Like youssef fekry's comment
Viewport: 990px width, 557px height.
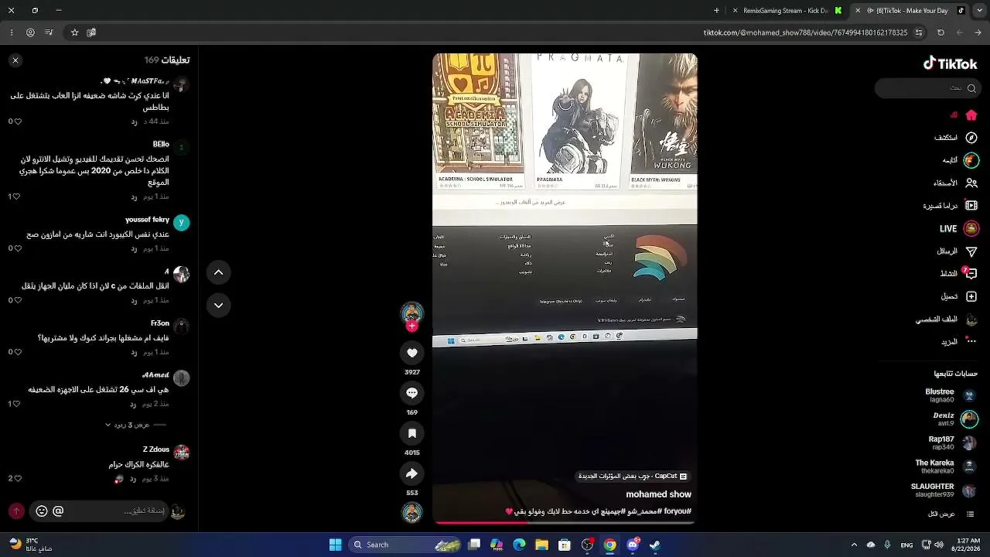pos(17,248)
